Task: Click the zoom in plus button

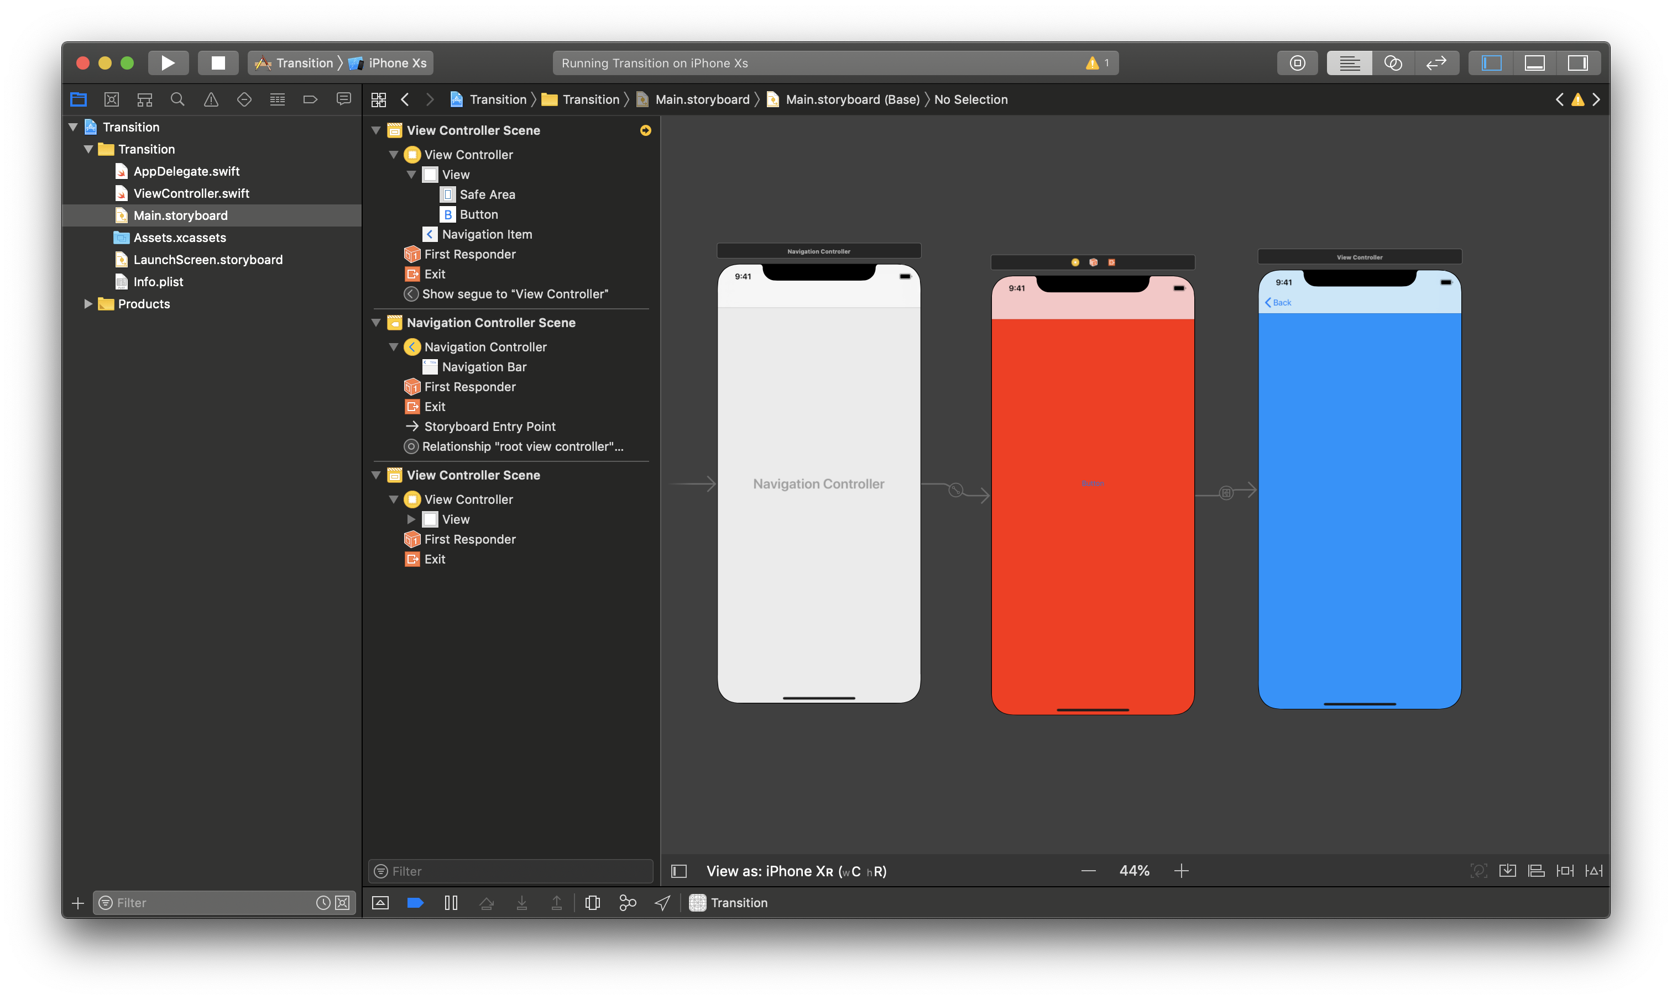Action: click(1181, 871)
